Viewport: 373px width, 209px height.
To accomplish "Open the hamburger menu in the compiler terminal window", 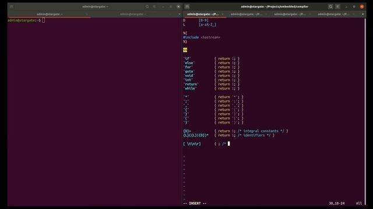I will (x=337, y=6).
